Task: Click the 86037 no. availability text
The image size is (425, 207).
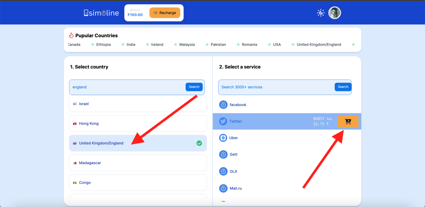Action: point(323,119)
